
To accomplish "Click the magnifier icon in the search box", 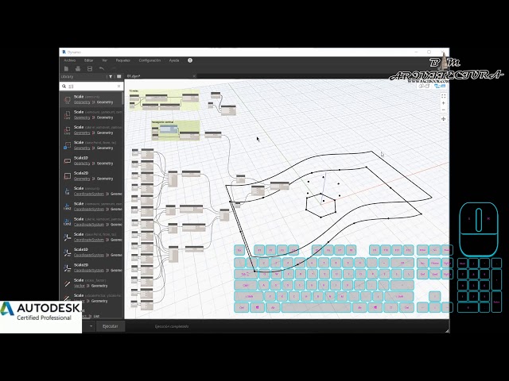I will 64,87.
